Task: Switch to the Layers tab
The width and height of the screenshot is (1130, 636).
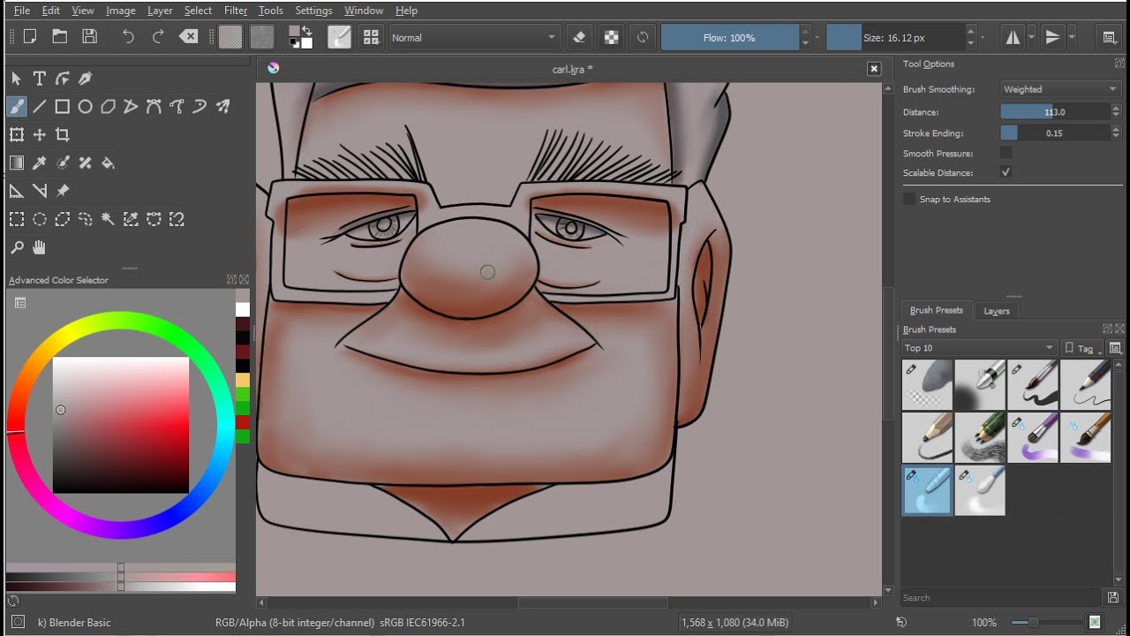Action: coord(997,311)
